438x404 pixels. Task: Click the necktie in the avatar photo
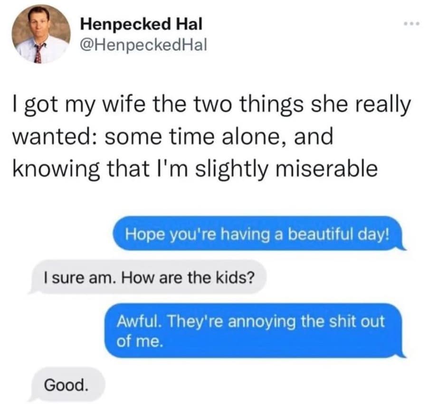[38, 53]
